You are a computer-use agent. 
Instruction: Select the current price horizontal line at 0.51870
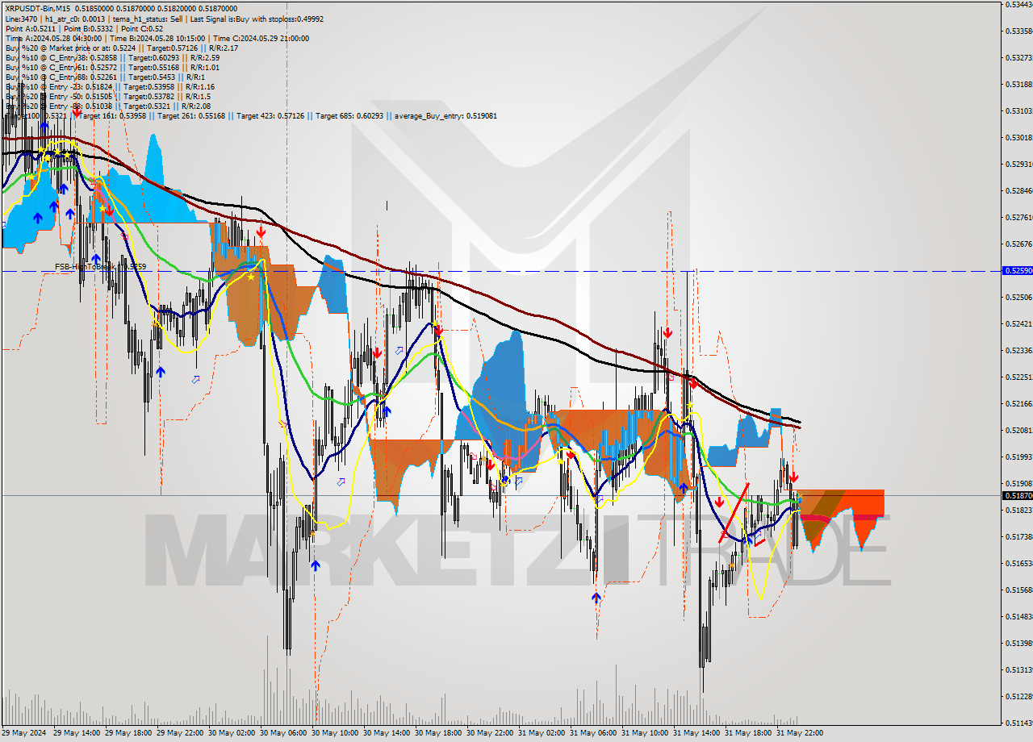500,495
